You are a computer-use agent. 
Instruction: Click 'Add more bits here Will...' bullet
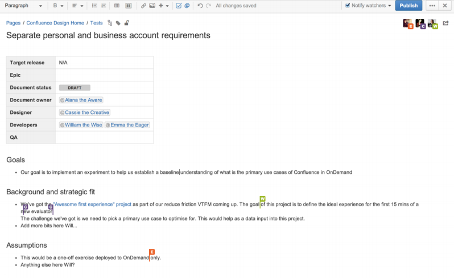(49, 226)
